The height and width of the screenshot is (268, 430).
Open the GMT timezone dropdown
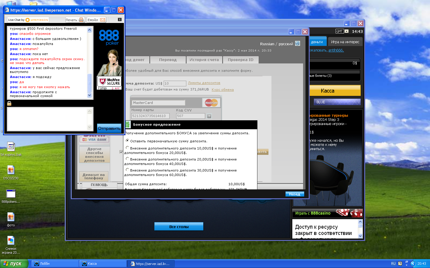click(346, 31)
